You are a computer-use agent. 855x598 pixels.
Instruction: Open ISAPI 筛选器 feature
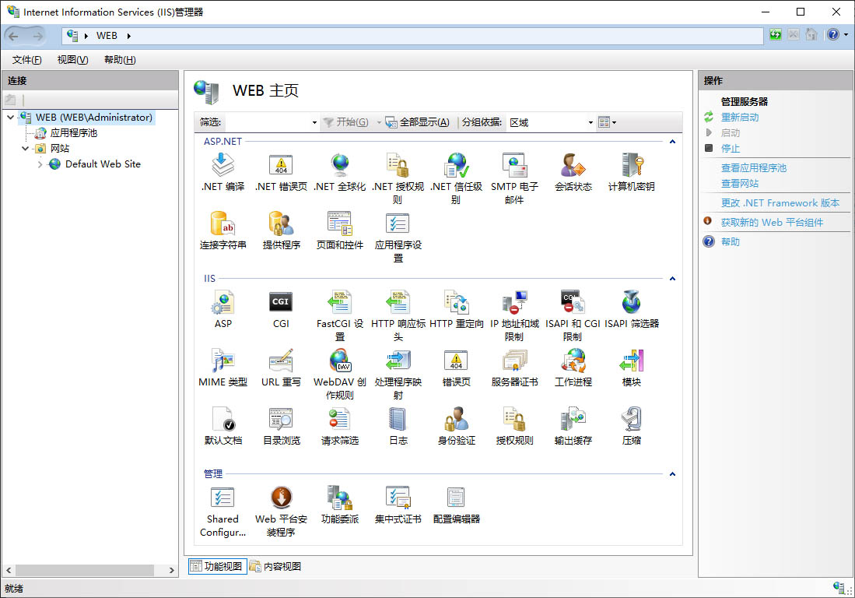point(632,309)
